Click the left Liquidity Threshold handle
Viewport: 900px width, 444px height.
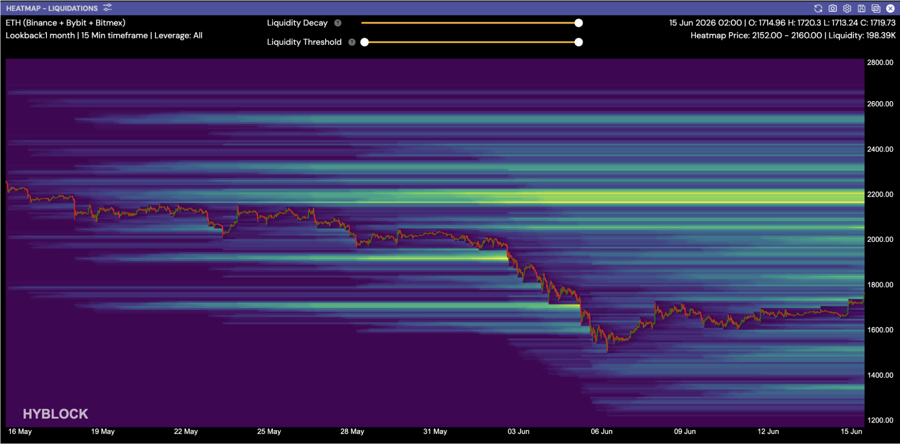click(x=365, y=42)
